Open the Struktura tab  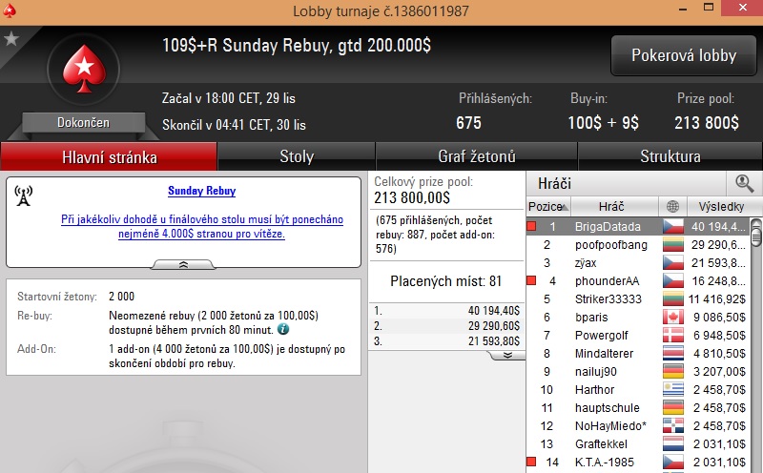point(670,156)
